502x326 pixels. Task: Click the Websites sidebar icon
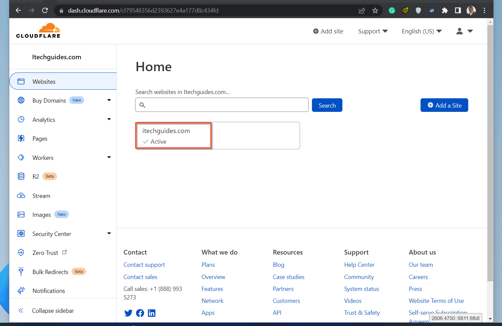point(21,81)
